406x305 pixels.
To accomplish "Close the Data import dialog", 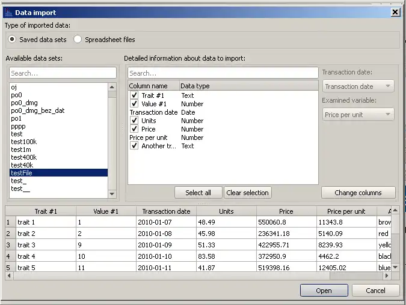I will point(395,12).
